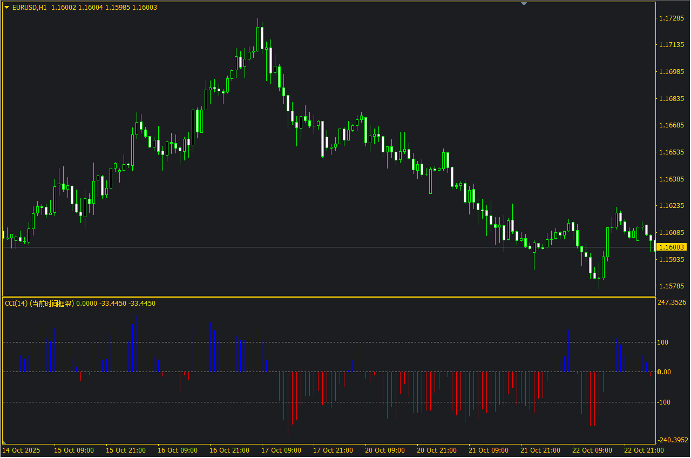Click the highlighted current price tag 1.16003
This screenshot has height=458, width=691.
pyautogui.click(x=671, y=247)
